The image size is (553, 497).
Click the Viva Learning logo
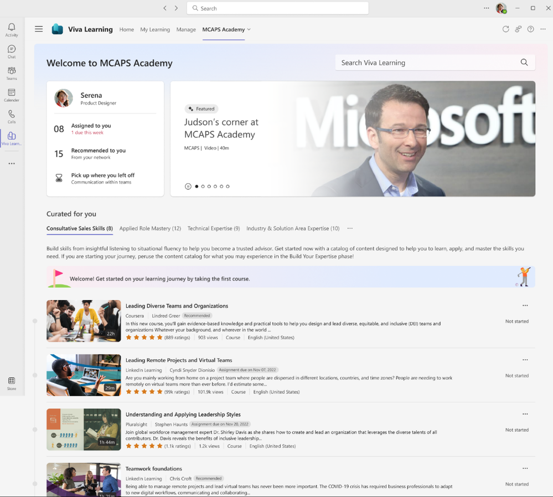pyautogui.click(x=57, y=29)
